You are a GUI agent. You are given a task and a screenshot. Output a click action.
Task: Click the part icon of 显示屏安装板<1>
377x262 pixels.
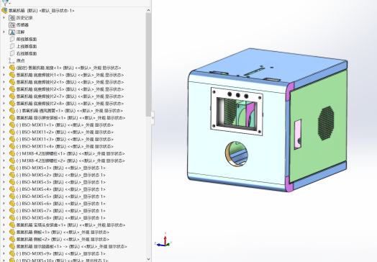12,118
